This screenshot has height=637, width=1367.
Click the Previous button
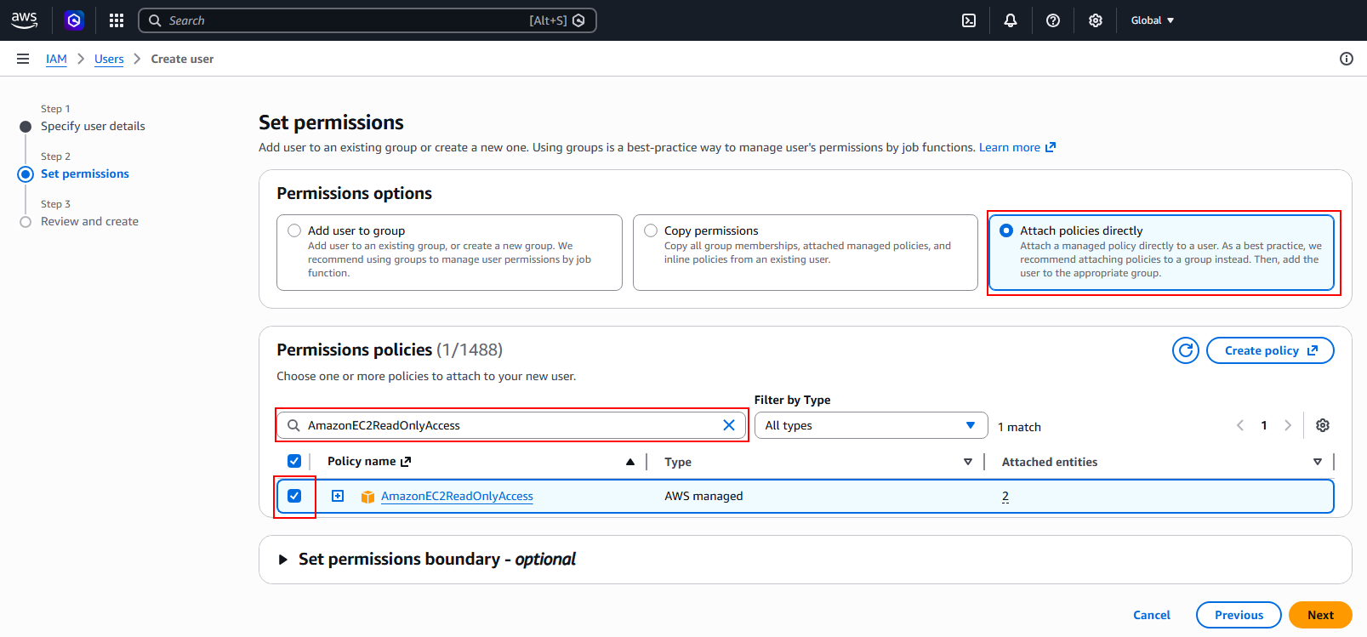1239,615
